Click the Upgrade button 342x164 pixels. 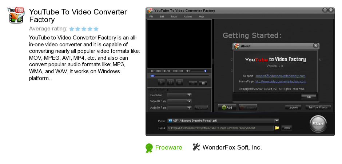[x=293, y=108]
